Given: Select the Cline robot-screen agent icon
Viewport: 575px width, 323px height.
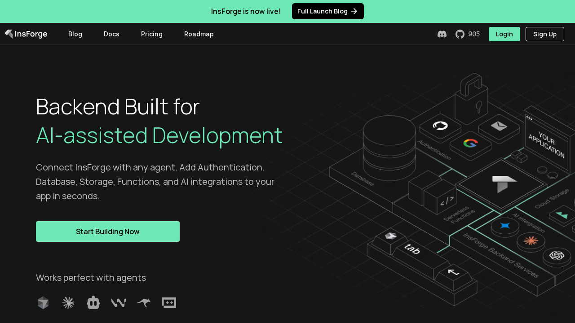Looking at the screenshot, I should click(x=169, y=302).
